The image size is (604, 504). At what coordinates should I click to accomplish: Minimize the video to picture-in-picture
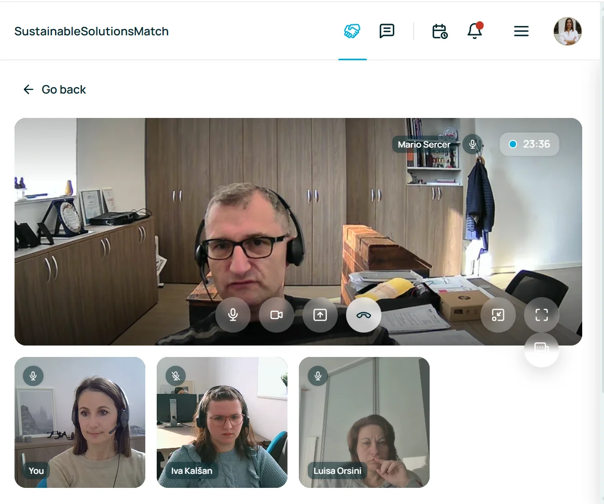pos(498,315)
